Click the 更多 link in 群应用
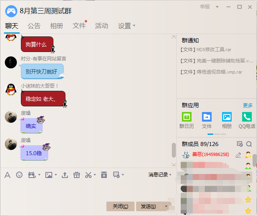The height and width of the screenshot is (216, 257). tap(248, 106)
